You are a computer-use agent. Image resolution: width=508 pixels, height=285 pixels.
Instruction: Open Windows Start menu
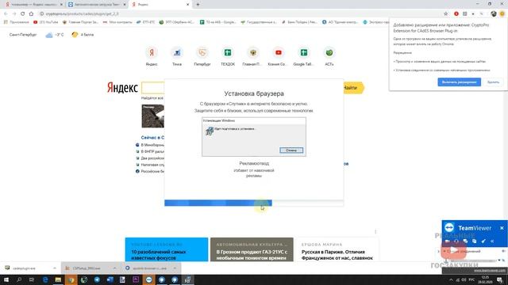[6, 279]
